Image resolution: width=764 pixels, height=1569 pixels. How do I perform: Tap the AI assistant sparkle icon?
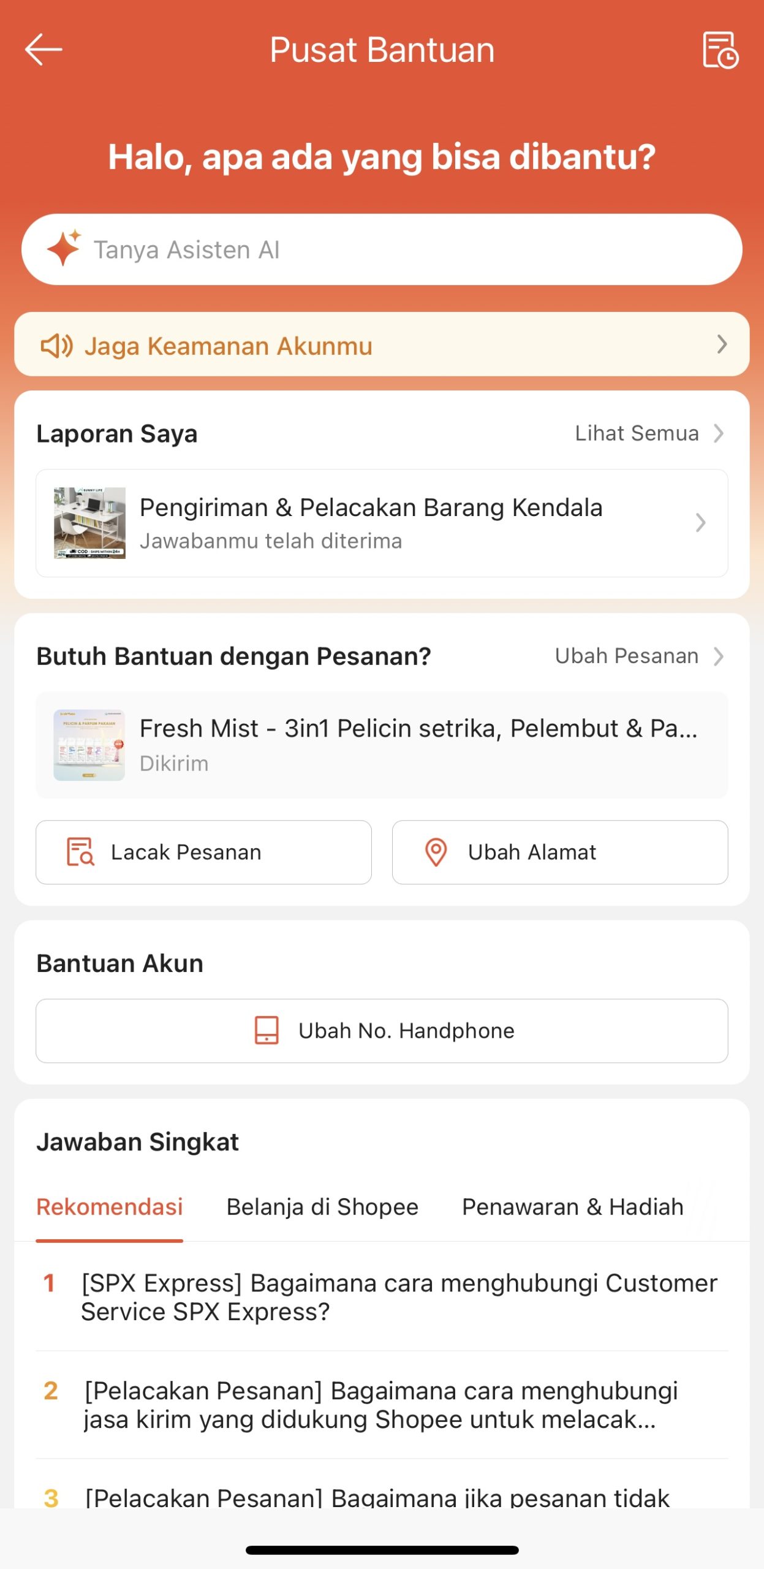pyautogui.click(x=63, y=249)
